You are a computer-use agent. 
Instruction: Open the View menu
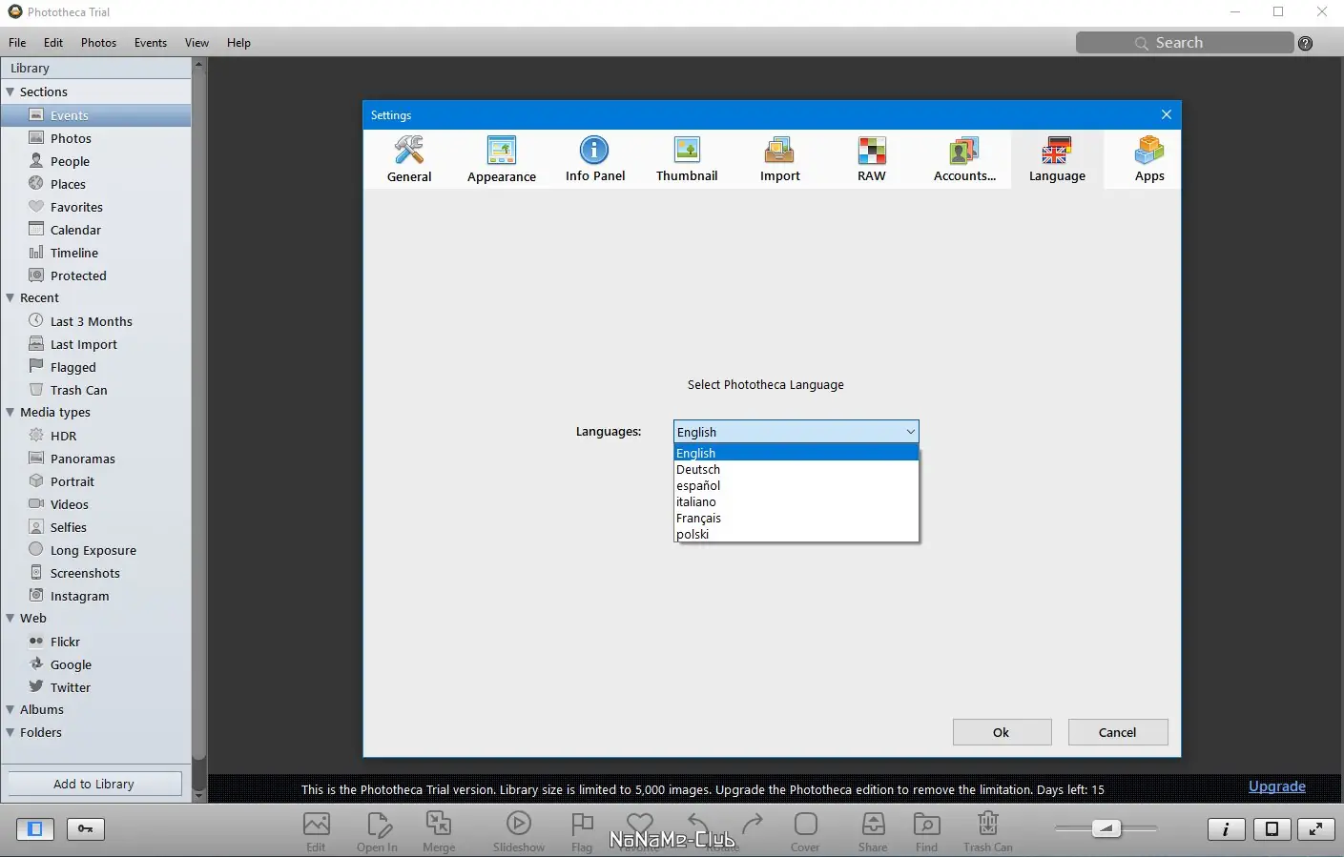coord(196,43)
